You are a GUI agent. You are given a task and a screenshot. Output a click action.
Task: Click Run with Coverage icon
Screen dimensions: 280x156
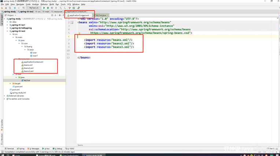[x=52, y=8]
